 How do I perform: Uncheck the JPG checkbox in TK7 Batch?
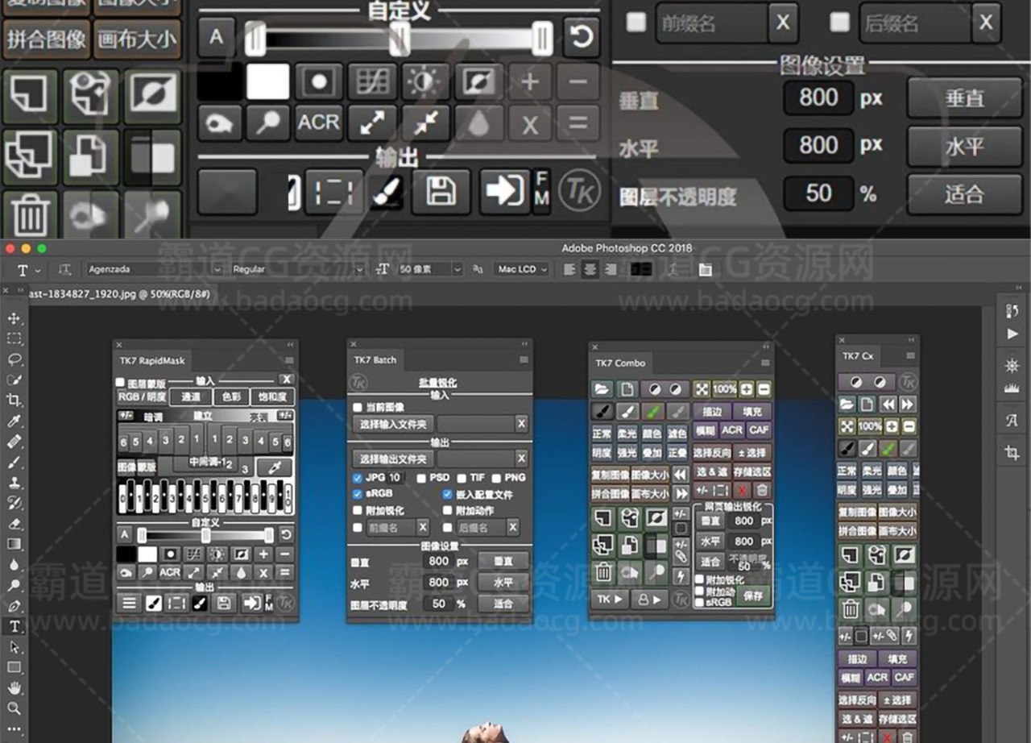[x=358, y=478]
